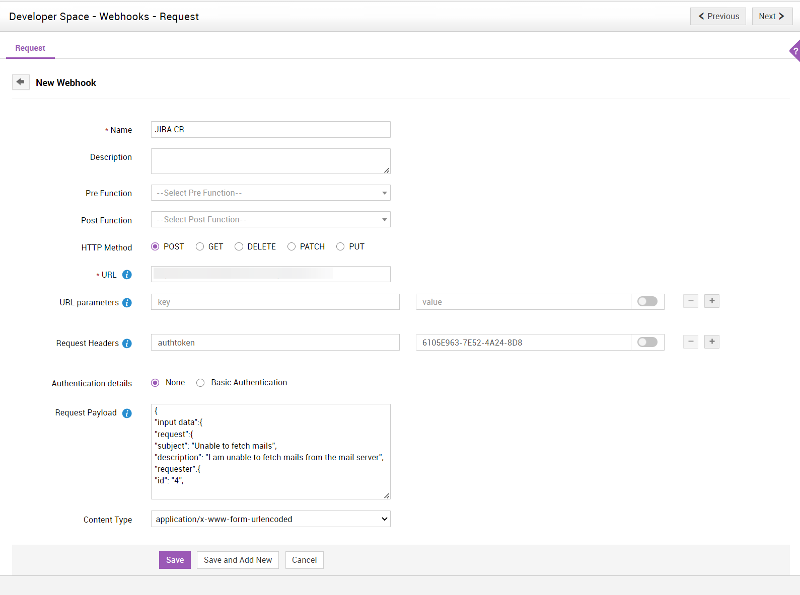Image resolution: width=800 pixels, height=595 pixels.
Task: Save the webhook
Action: 175,560
